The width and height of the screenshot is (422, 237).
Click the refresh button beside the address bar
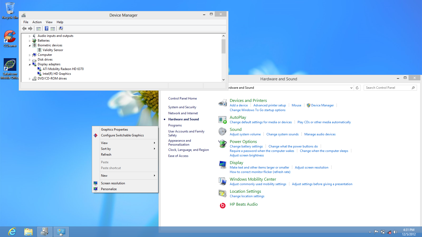click(x=357, y=88)
